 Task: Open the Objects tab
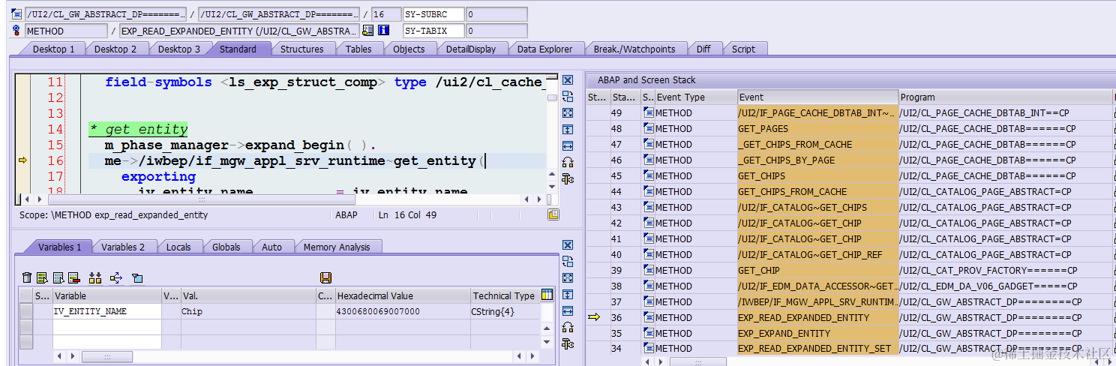(409, 49)
